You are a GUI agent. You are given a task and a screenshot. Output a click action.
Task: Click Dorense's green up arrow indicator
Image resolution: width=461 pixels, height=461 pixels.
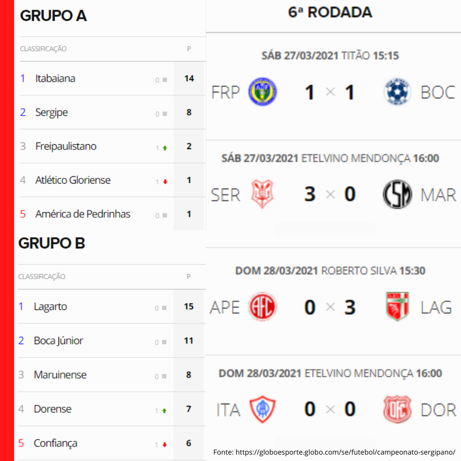[164, 411]
